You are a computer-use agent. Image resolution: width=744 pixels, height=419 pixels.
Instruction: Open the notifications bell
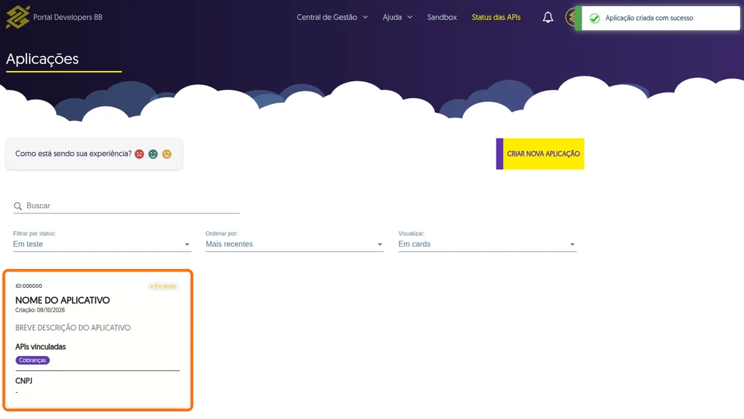(x=548, y=18)
